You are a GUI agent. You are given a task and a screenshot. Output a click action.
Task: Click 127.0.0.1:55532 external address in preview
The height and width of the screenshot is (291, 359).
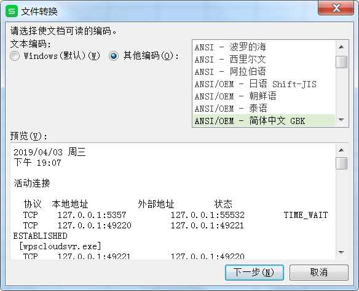pyautogui.click(x=208, y=215)
